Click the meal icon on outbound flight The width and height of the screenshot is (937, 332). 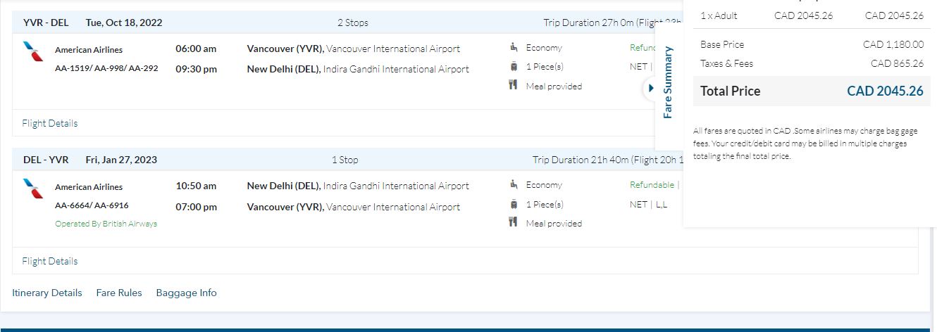pyautogui.click(x=514, y=86)
